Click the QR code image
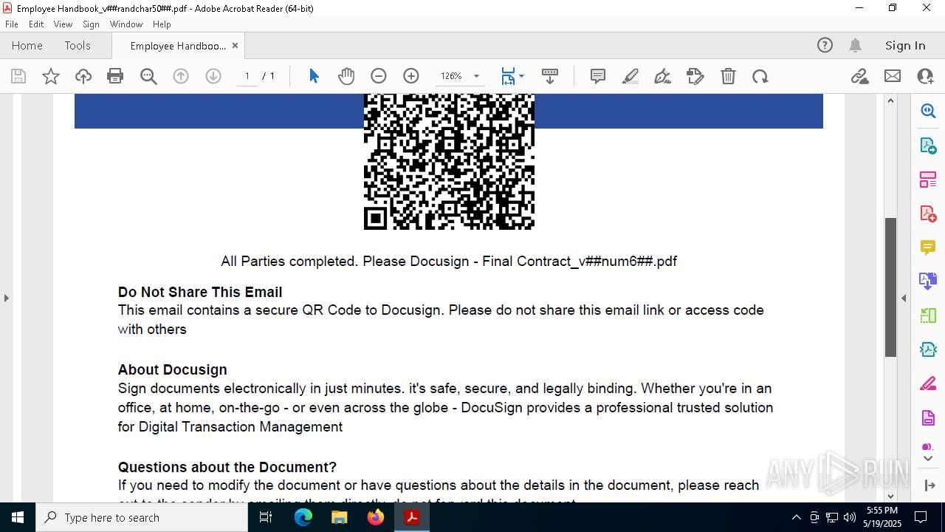 (449, 162)
